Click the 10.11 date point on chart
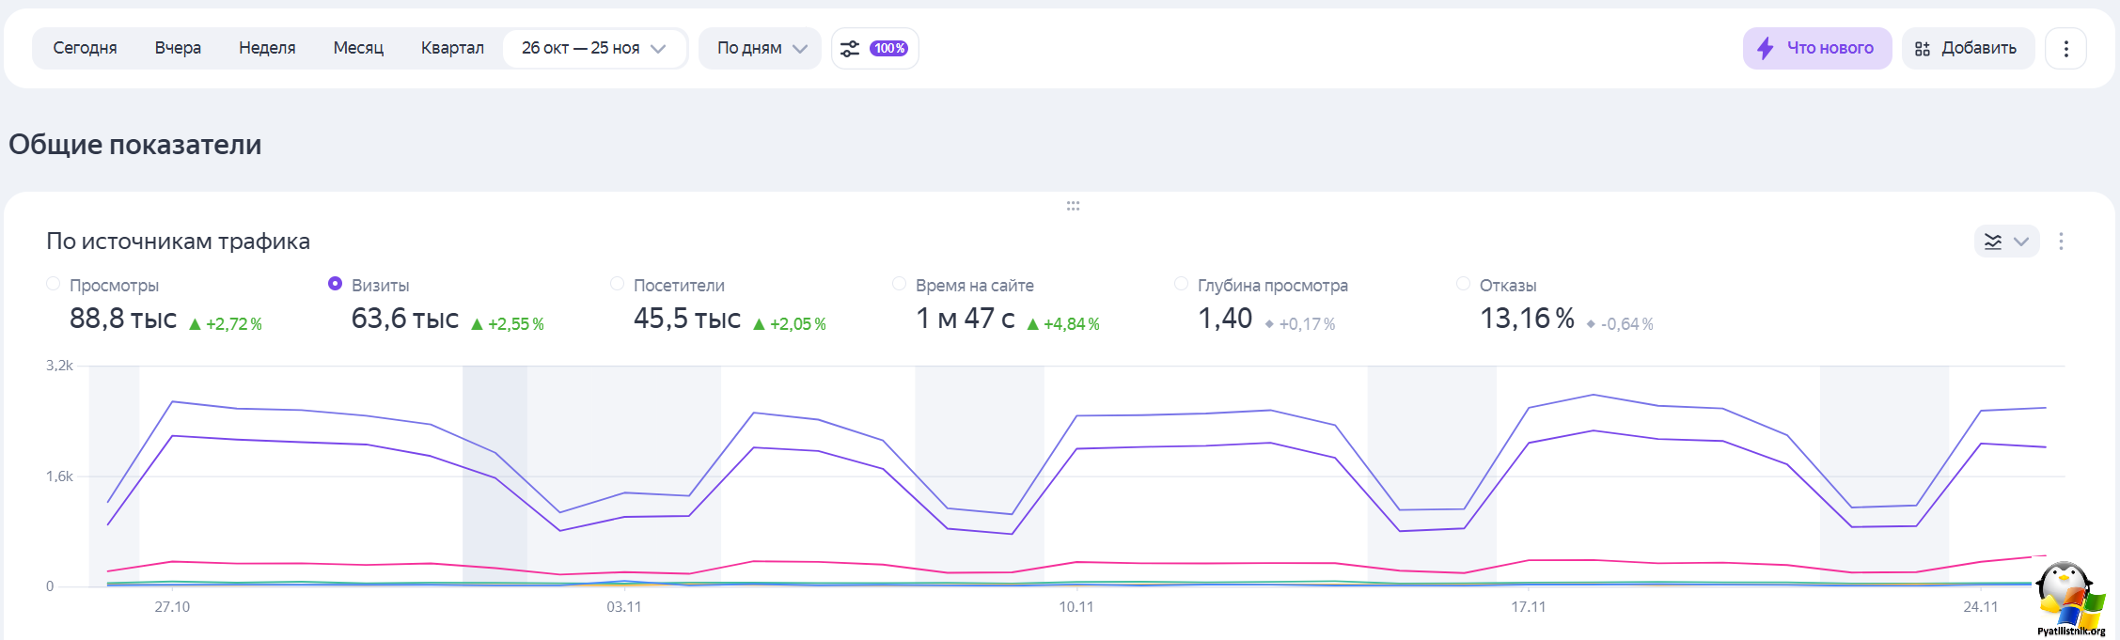The height and width of the screenshot is (640, 2120). click(x=1076, y=607)
